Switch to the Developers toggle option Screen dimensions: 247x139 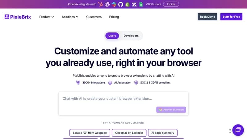[131, 36]
